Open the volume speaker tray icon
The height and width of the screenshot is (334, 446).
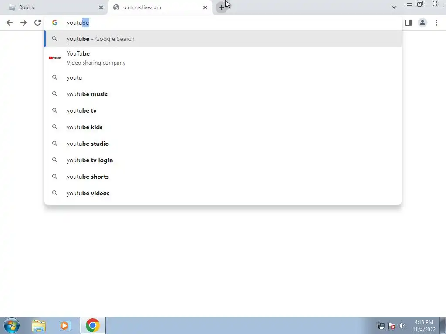pos(402,325)
